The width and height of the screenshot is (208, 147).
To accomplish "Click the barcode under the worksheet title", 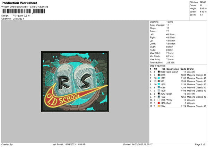I will point(24,11).
